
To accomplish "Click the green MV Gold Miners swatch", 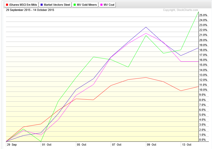I will (x=75, y=5).
